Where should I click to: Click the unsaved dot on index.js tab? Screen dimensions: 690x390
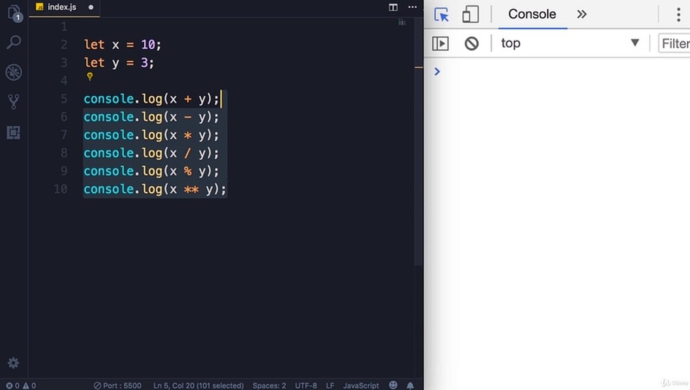[x=91, y=8]
